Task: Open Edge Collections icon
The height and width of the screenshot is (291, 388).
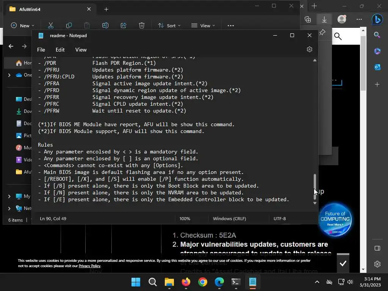Action: [308, 19]
